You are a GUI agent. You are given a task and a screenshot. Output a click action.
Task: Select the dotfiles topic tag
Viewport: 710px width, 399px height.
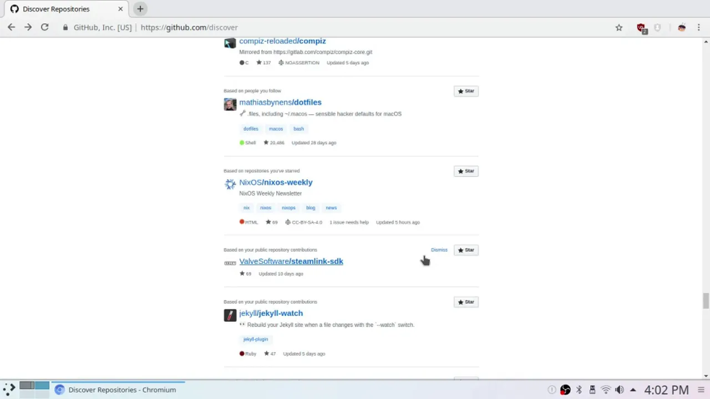[x=251, y=129]
